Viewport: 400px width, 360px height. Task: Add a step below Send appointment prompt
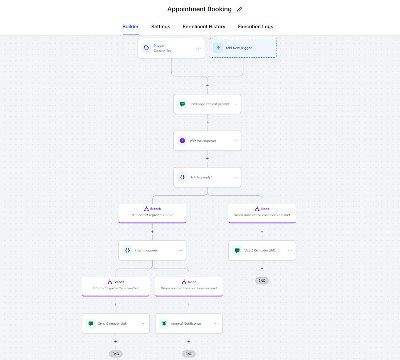[207, 122]
